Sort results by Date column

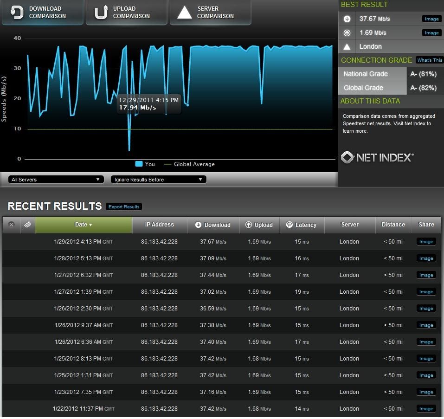[x=84, y=225]
